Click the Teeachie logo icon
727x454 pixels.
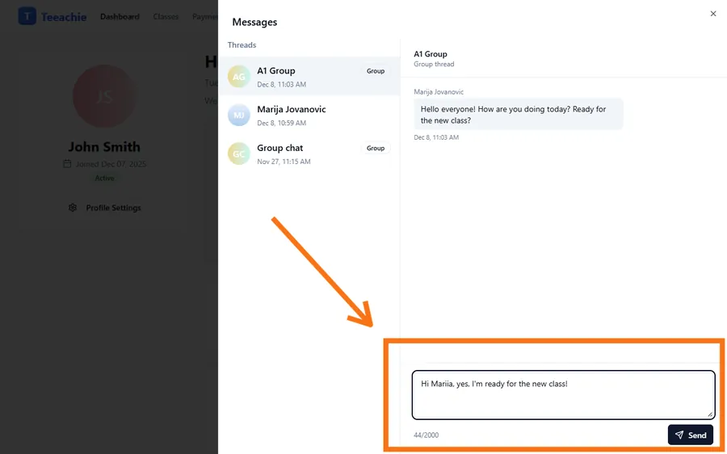click(27, 16)
